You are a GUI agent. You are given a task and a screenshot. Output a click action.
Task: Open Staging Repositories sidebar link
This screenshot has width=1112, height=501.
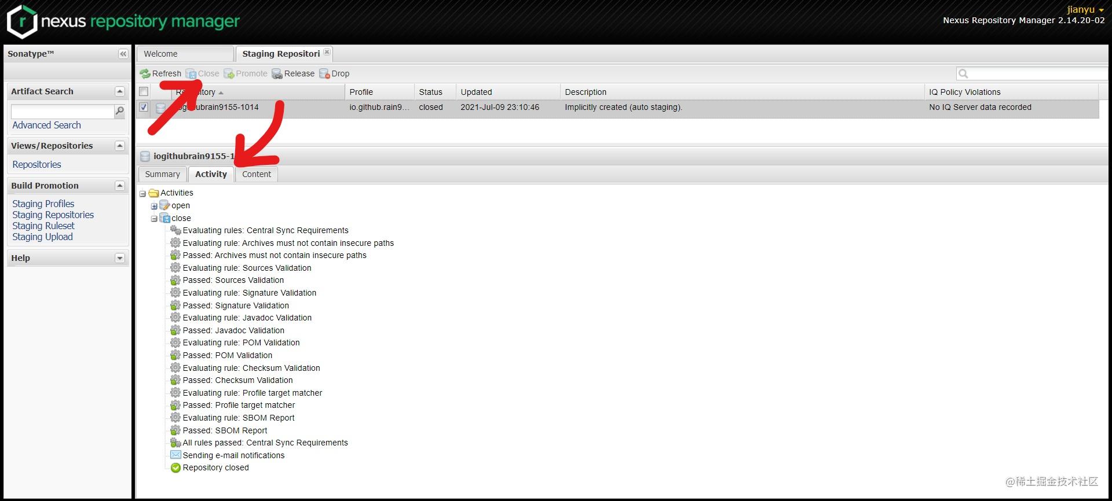(x=53, y=215)
